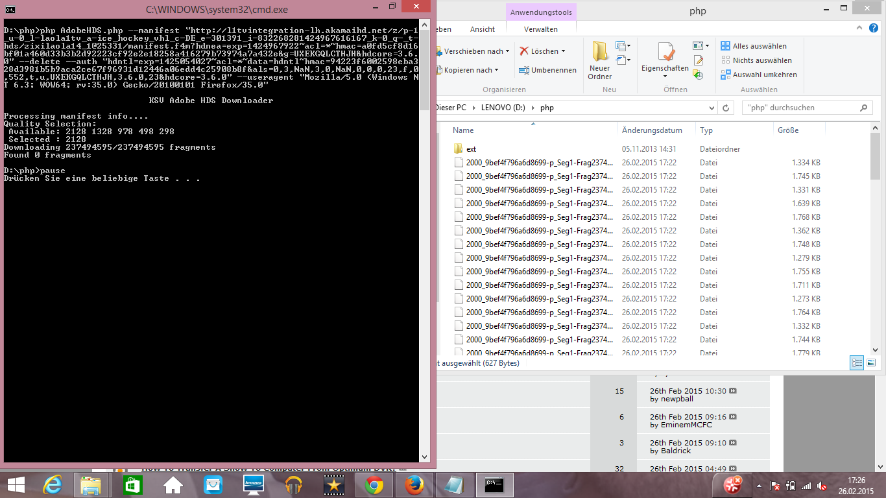Image resolution: width=886 pixels, height=498 pixels.
Task: Expand the Verschieben nach dropdown
Action: tap(507, 51)
